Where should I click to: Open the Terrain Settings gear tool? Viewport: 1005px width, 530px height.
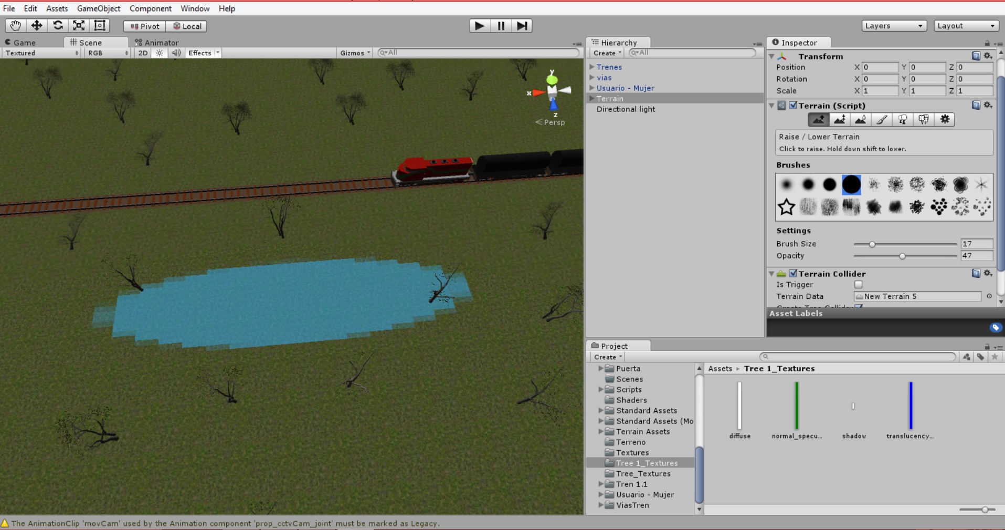(945, 120)
